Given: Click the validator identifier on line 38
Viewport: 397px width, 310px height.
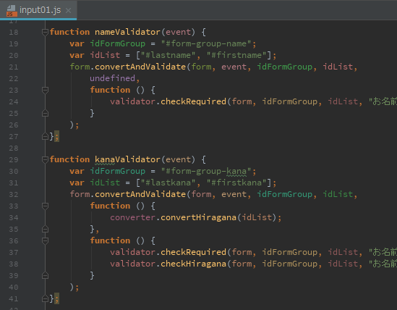Looking at the screenshot, I should click(x=132, y=264).
